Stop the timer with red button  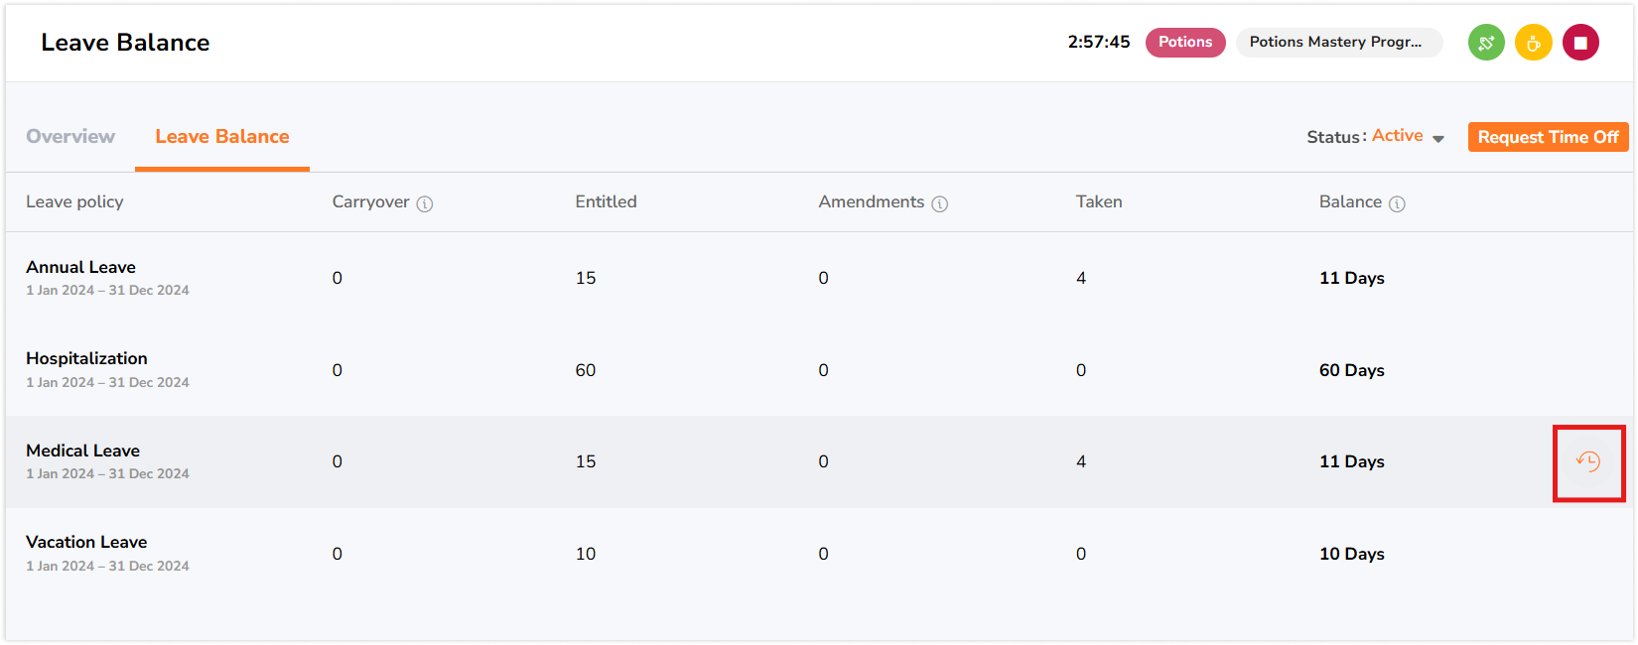coord(1580,43)
